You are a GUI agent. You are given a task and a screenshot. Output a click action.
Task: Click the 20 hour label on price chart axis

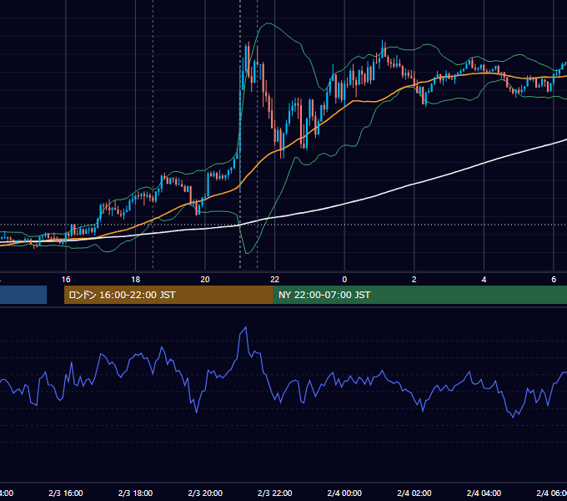click(x=205, y=280)
